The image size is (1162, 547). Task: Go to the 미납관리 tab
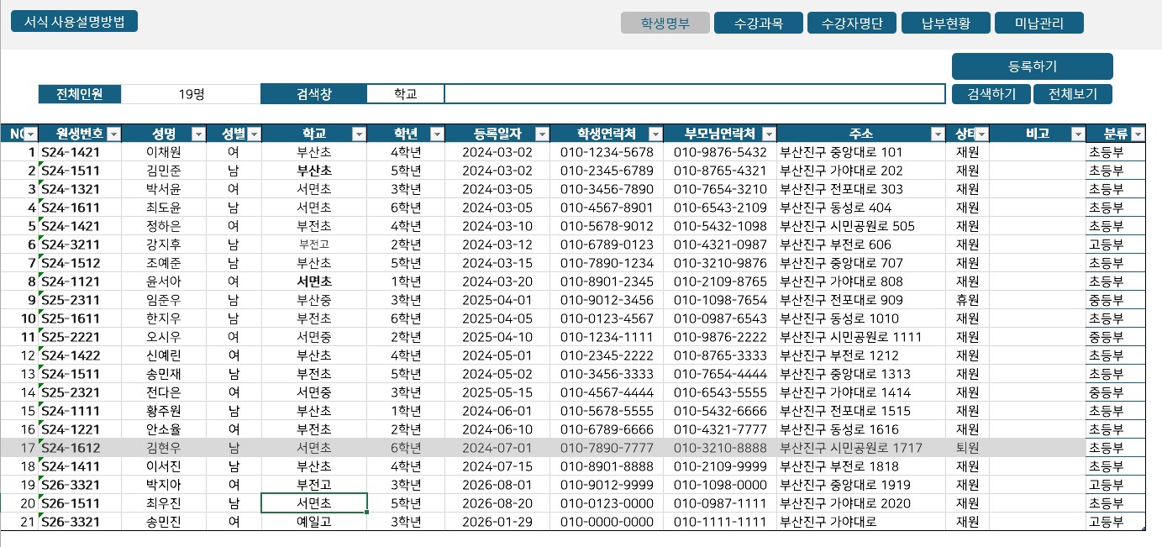click(1038, 24)
